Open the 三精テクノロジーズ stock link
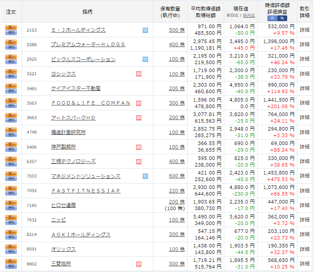The width and height of the screenshot is (322, 272). pyautogui.click(x=73, y=161)
